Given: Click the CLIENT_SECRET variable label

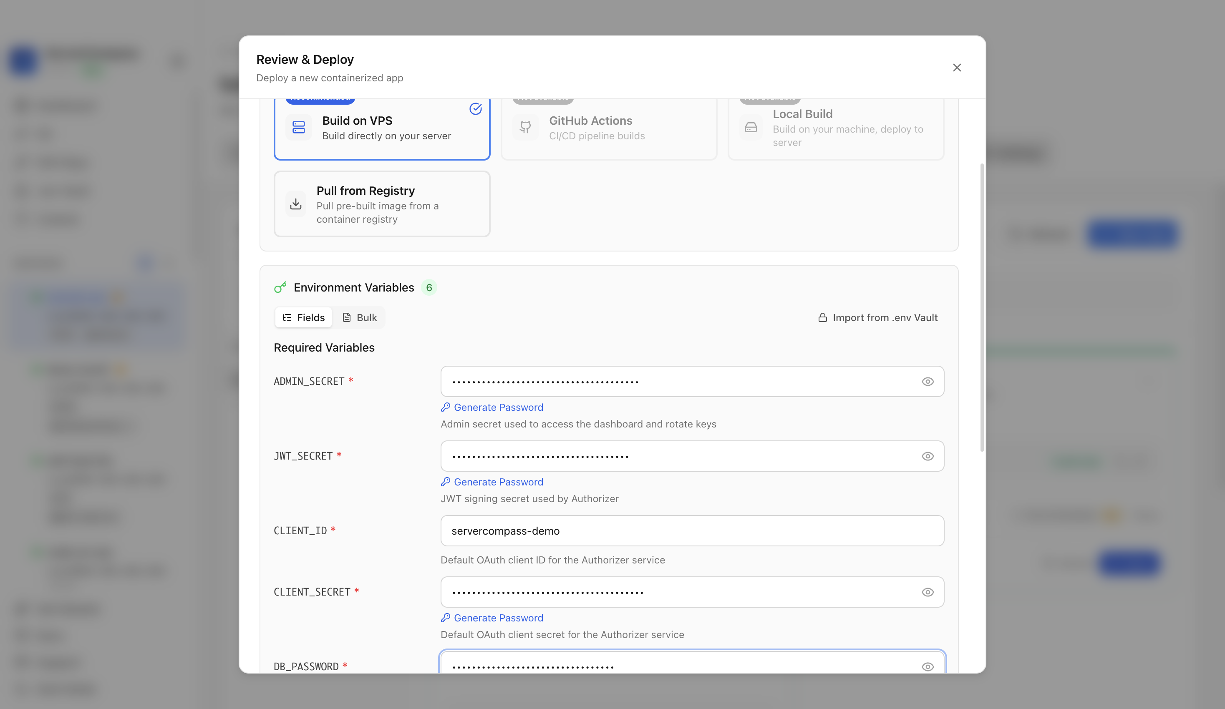Looking at the screenshot, I should [x=312, y=592].
